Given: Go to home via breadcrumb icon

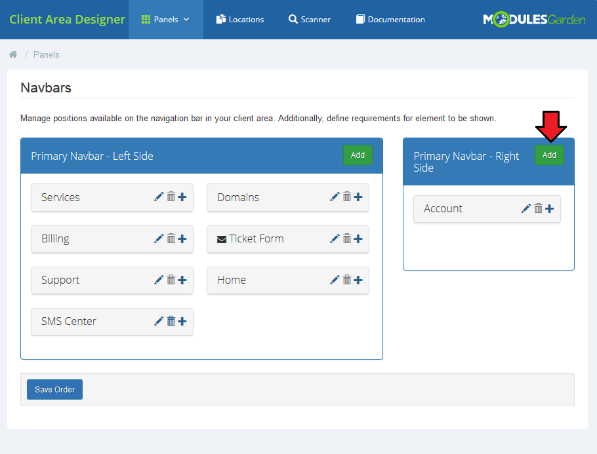Looking at the screenshot, I should [13, 54].
